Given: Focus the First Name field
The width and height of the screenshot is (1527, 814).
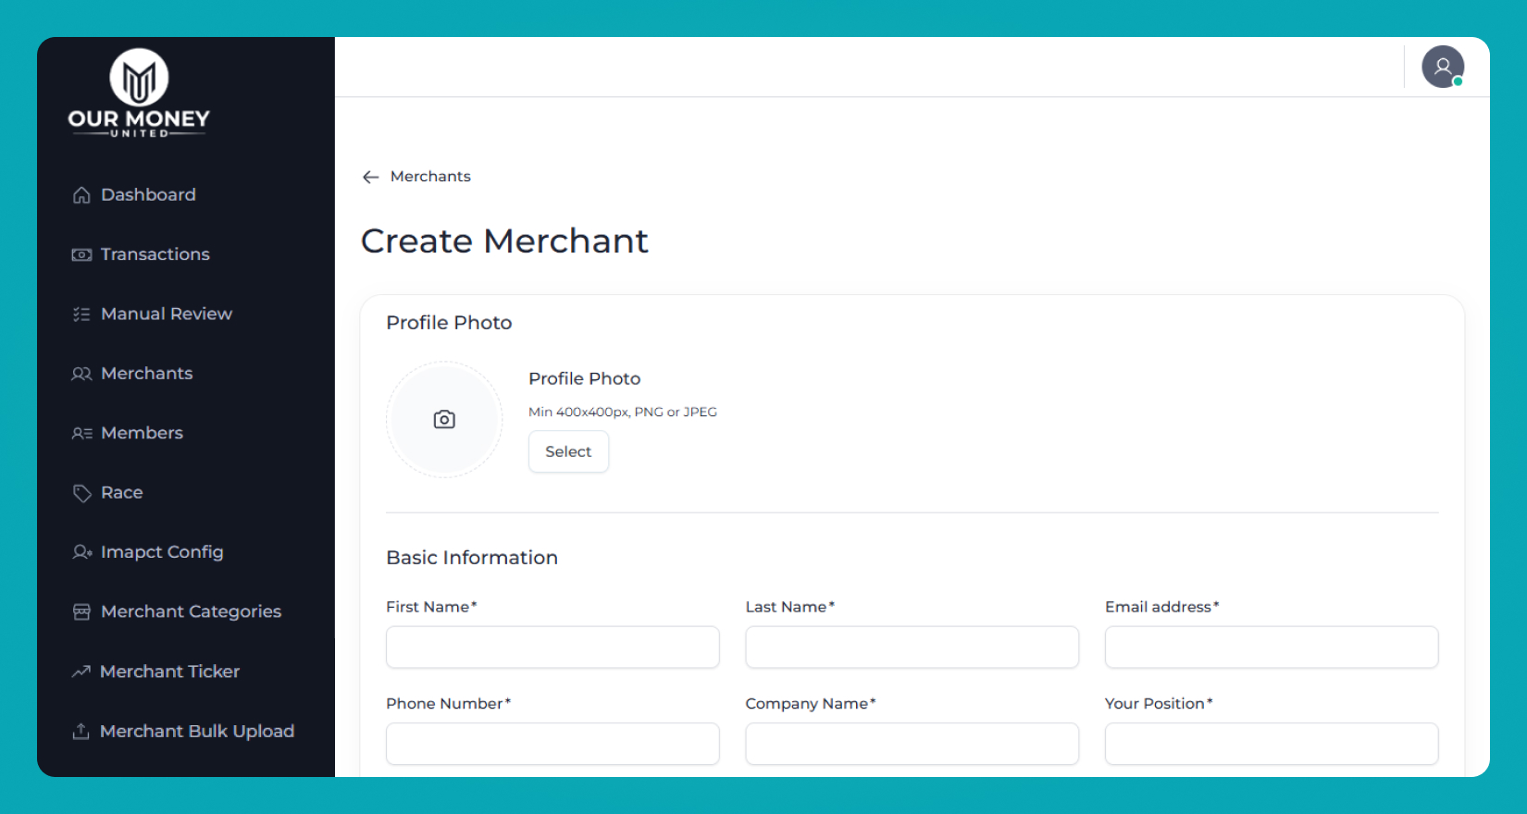Looking at the screenshot, I should click(x=552, y=647).
